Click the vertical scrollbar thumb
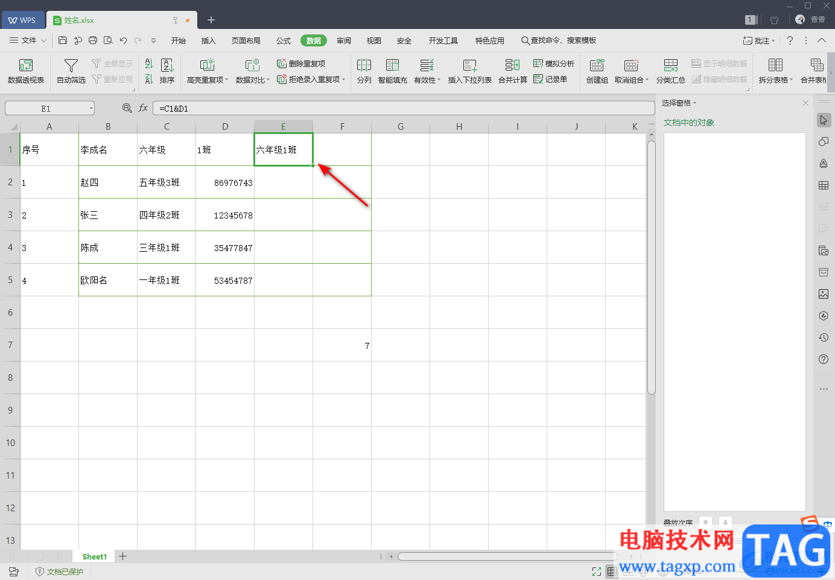Image resolution: width=835 pixels, height=580 pixels. click(651, 267)
